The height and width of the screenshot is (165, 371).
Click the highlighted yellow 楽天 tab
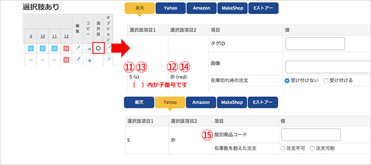(x=139, y=8)
